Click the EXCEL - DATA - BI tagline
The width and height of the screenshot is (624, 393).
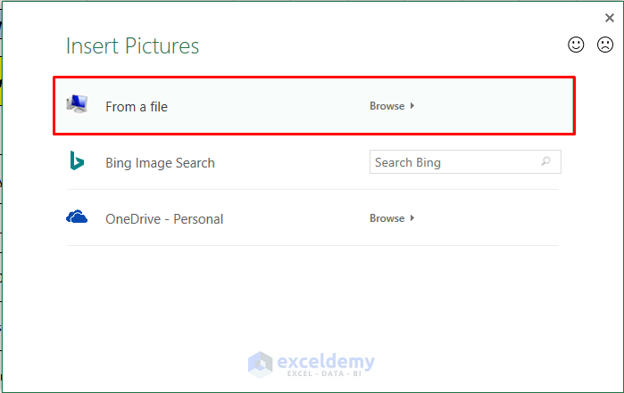pos(326,375)
